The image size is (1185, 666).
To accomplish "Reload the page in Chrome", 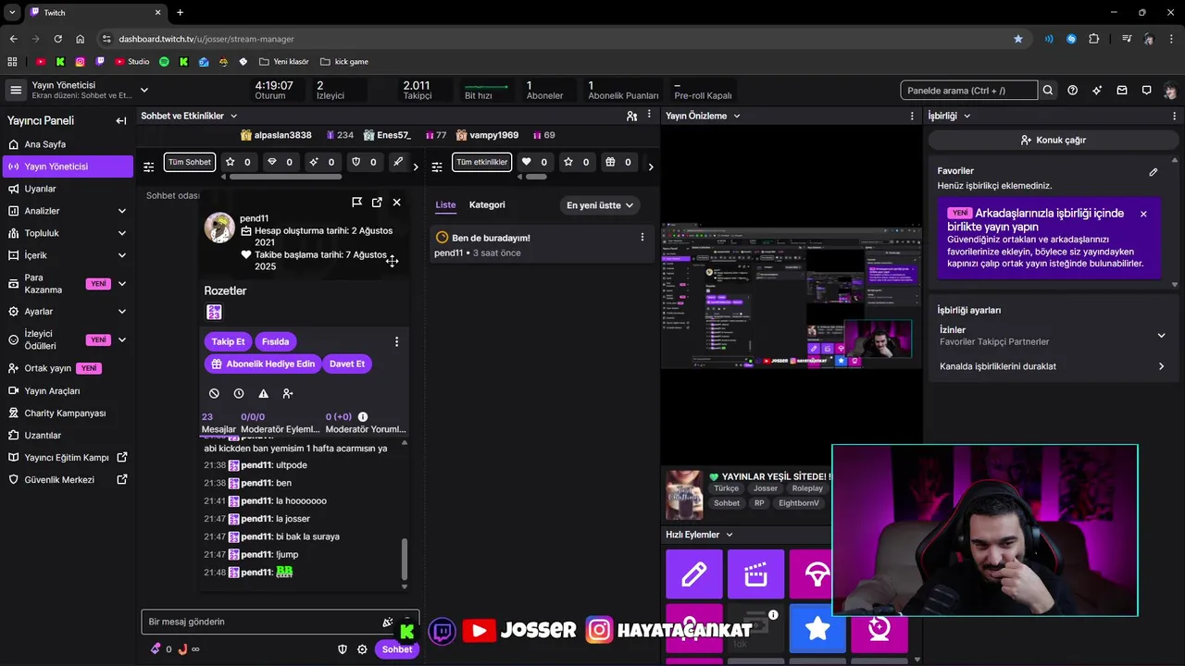I will click(57, 39).
